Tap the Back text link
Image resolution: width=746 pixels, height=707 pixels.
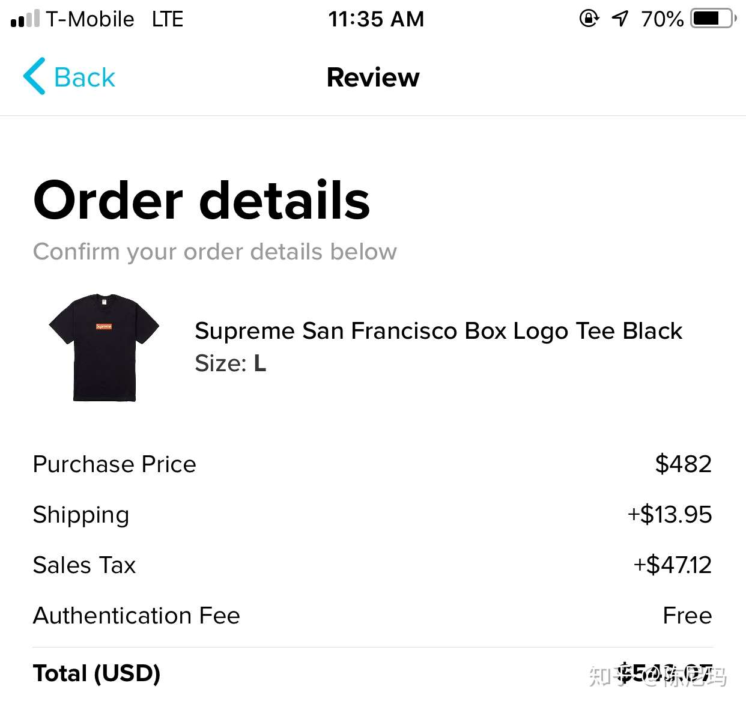[84, 77]
